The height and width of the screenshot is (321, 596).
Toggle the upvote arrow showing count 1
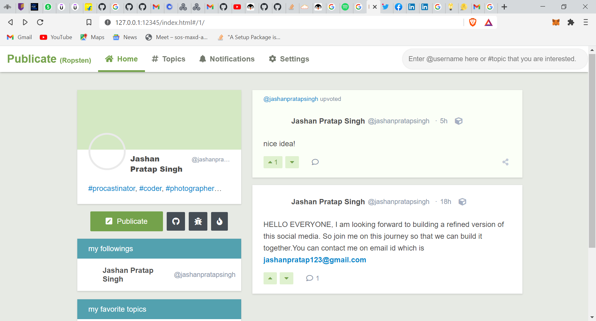pyautogui.click(x=273, y=162)
